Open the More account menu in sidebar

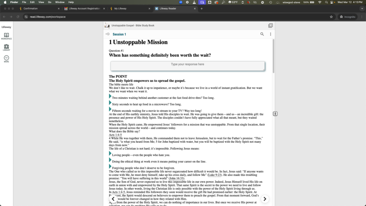(x=6, y=59)
